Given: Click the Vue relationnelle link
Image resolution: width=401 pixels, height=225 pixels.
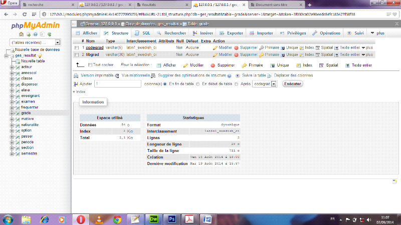Looking at the screenshot, I should click(x=136, y=75).
